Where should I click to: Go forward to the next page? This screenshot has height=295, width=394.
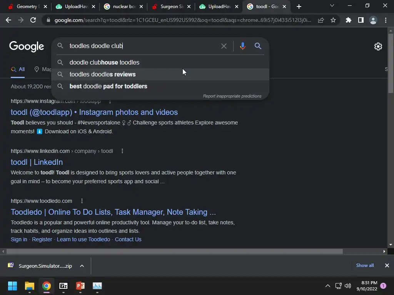21,20
